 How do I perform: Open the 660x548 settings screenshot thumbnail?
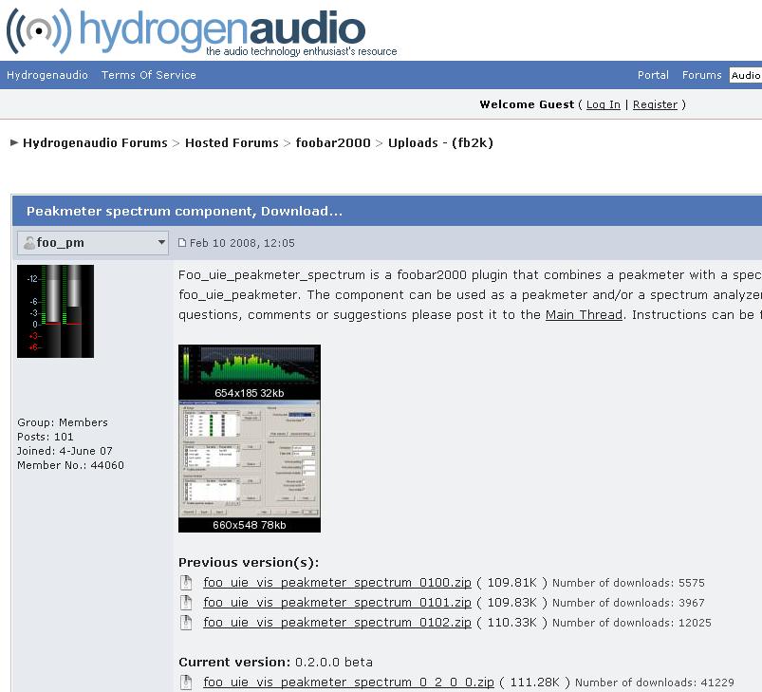(x=249, y=459)
